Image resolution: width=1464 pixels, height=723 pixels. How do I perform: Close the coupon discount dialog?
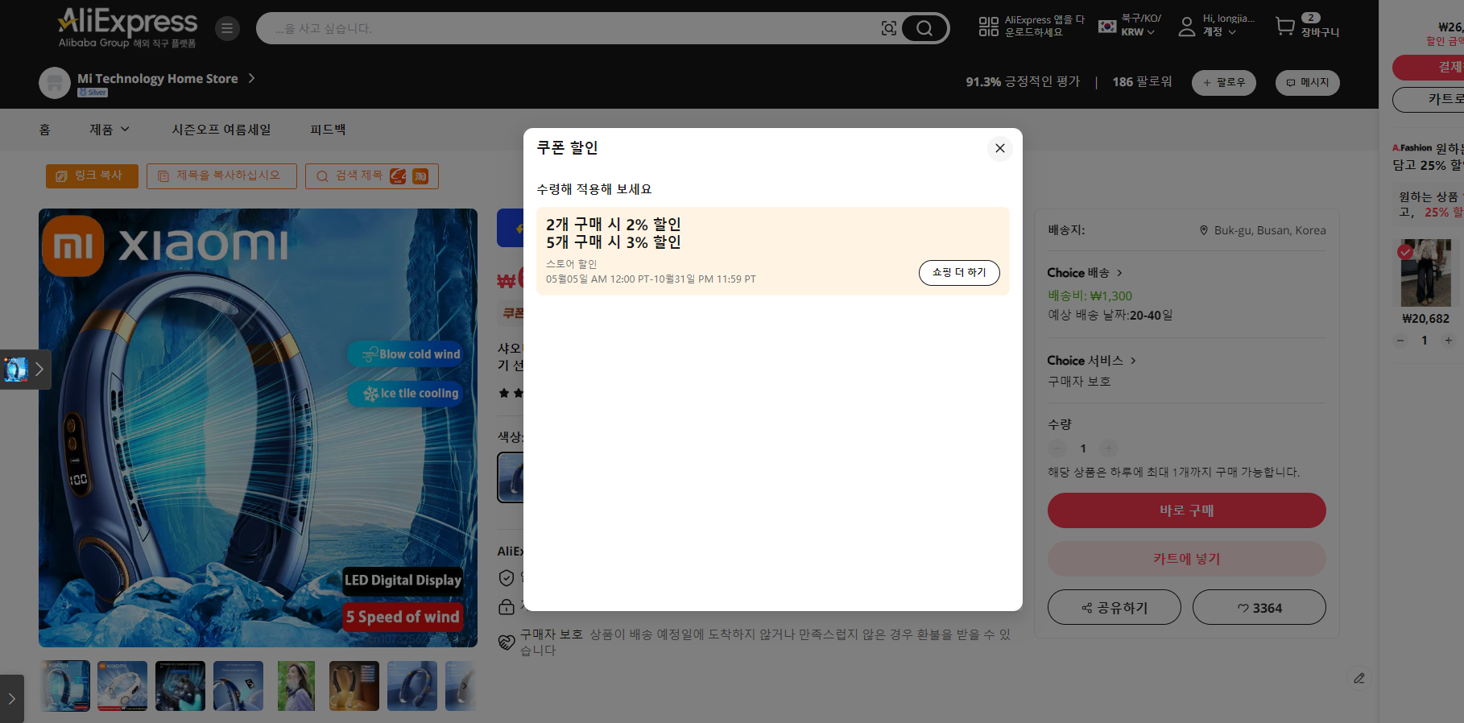(999, 148)
